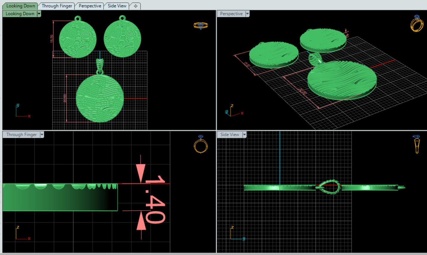427x255 pixels.
Task: Click the ring top-view icon in Looking Down
Action: [x=201, y=26]
